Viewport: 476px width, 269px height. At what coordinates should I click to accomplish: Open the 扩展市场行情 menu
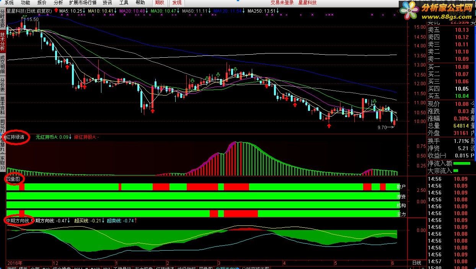point(83,3)
